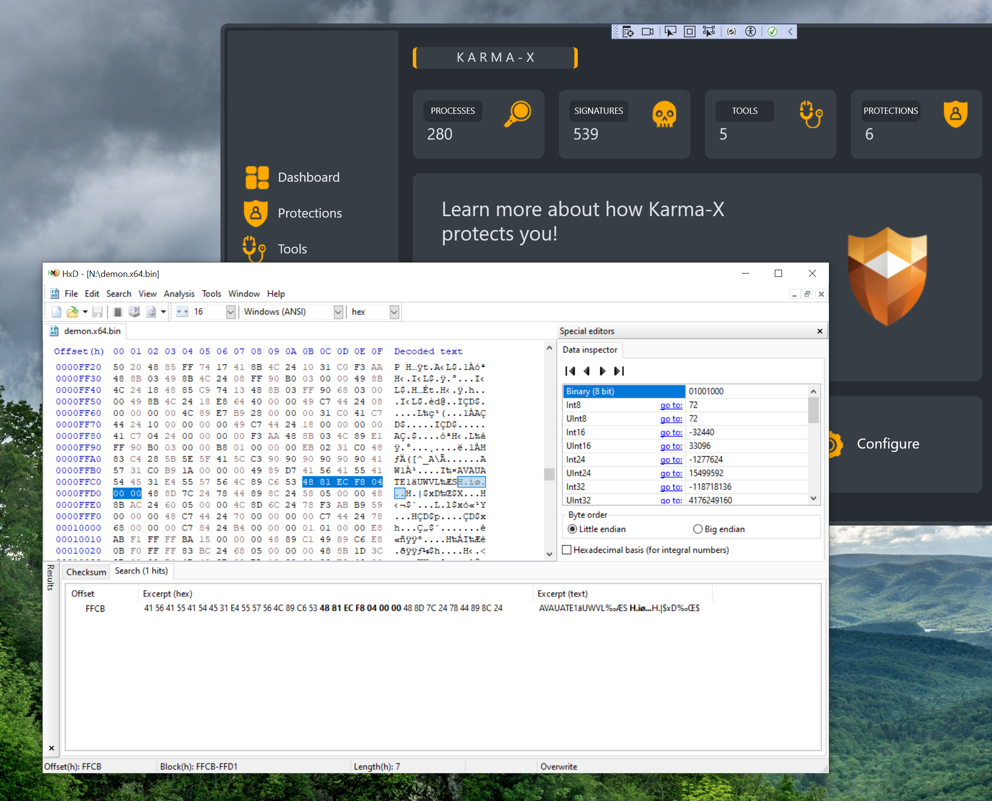Click the green Hot Reload checkmark icon

(772, 32)
